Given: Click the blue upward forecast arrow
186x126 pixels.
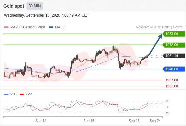Looking at the screenshot, I should point(155,45).
